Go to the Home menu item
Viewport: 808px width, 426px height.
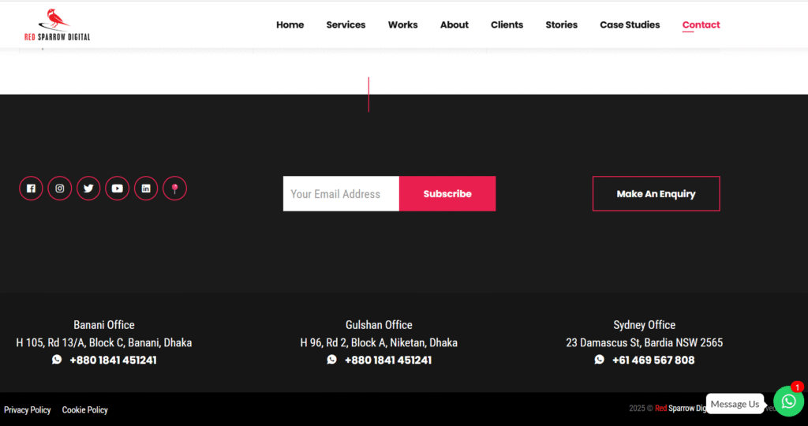pyautogui.click(x=290, y=24)
